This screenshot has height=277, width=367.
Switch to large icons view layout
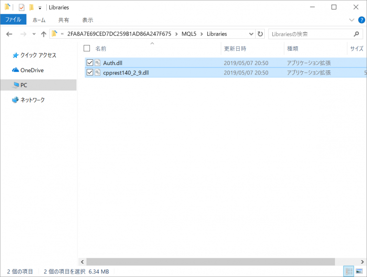tap(359, 271)
